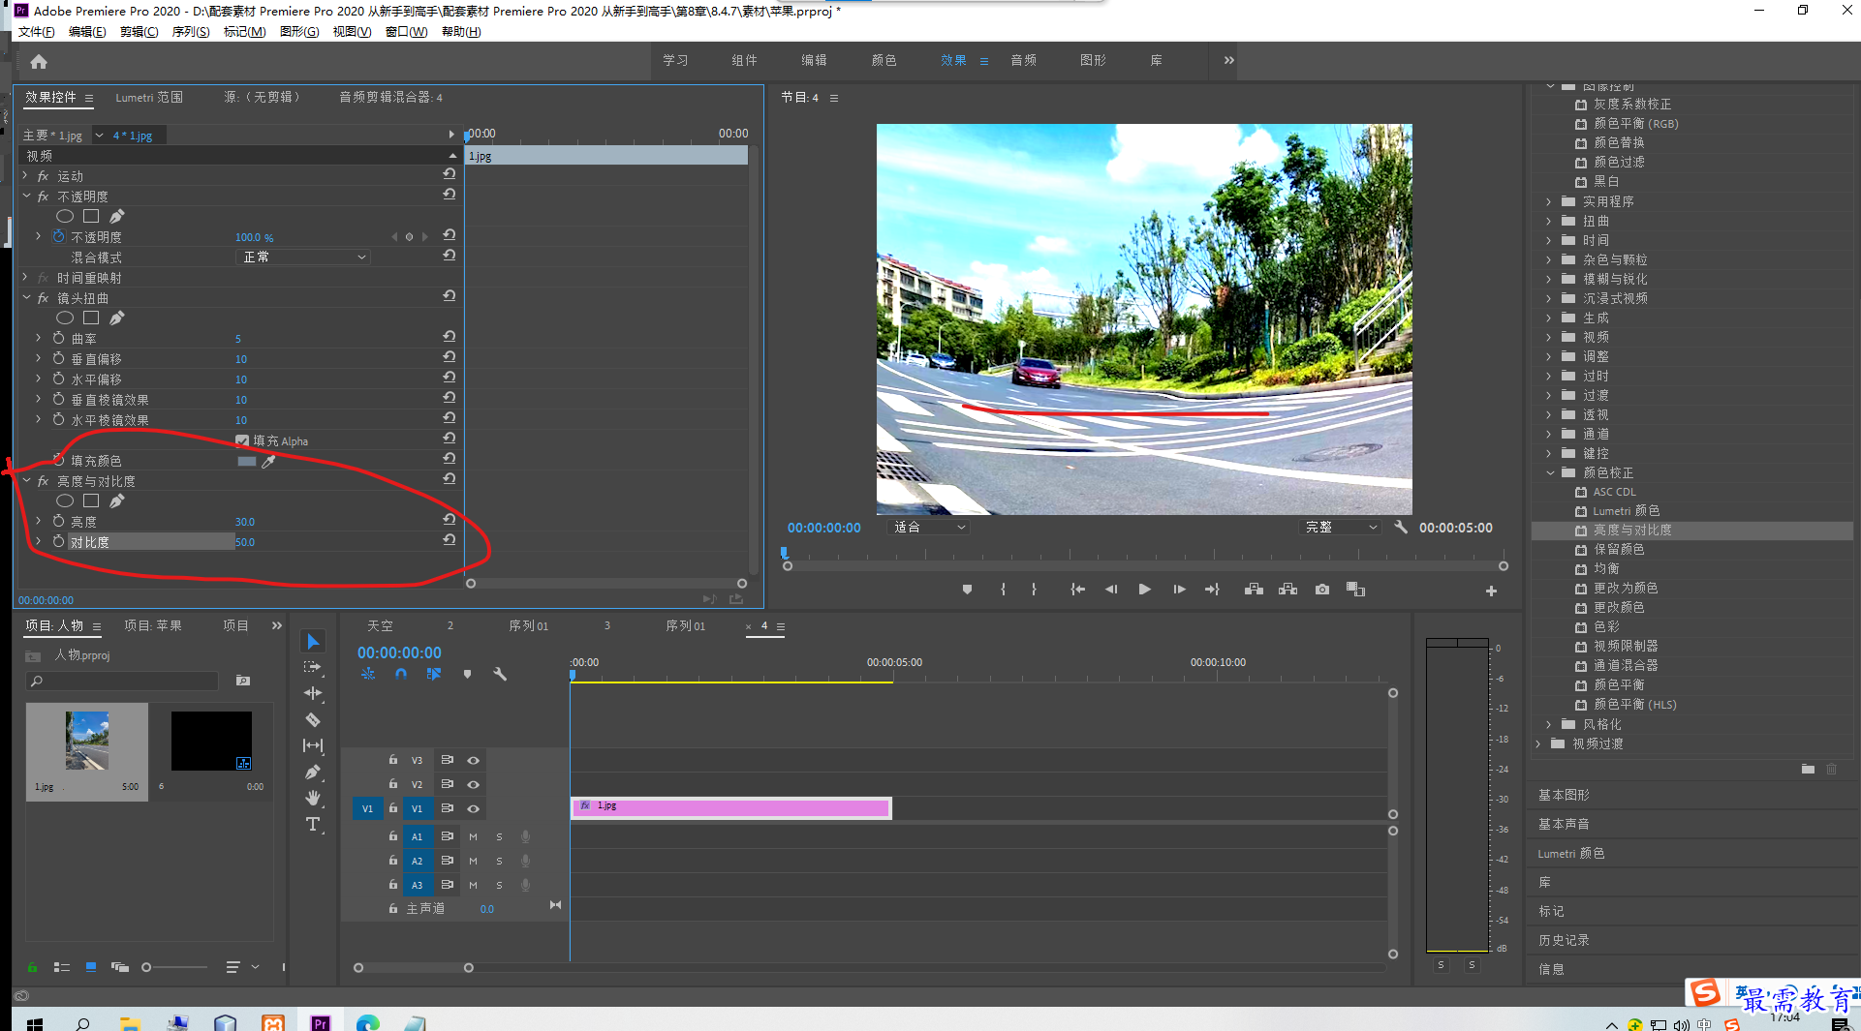Switch to 音频剪辑混合器 tab
1861x1031 pixels.
pyautogui.click(x=390, y=98)
